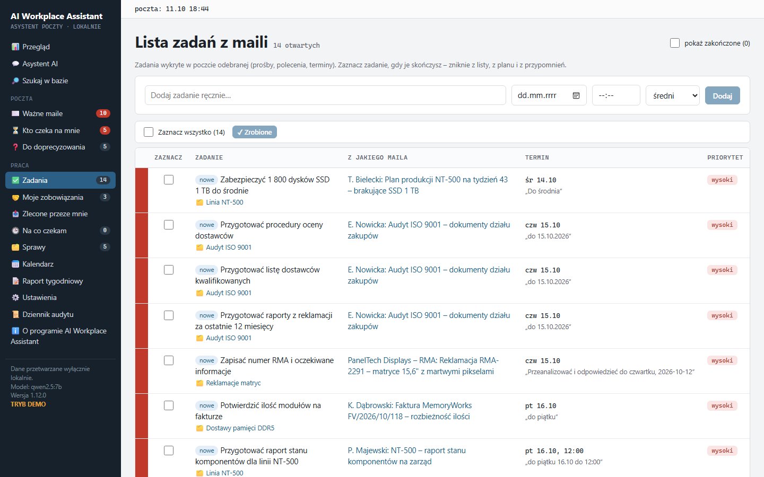Open 'Linia NT-500' link under SSD task
The width and height of the screenshot is (764, 477).
click(x=224, y=202)
